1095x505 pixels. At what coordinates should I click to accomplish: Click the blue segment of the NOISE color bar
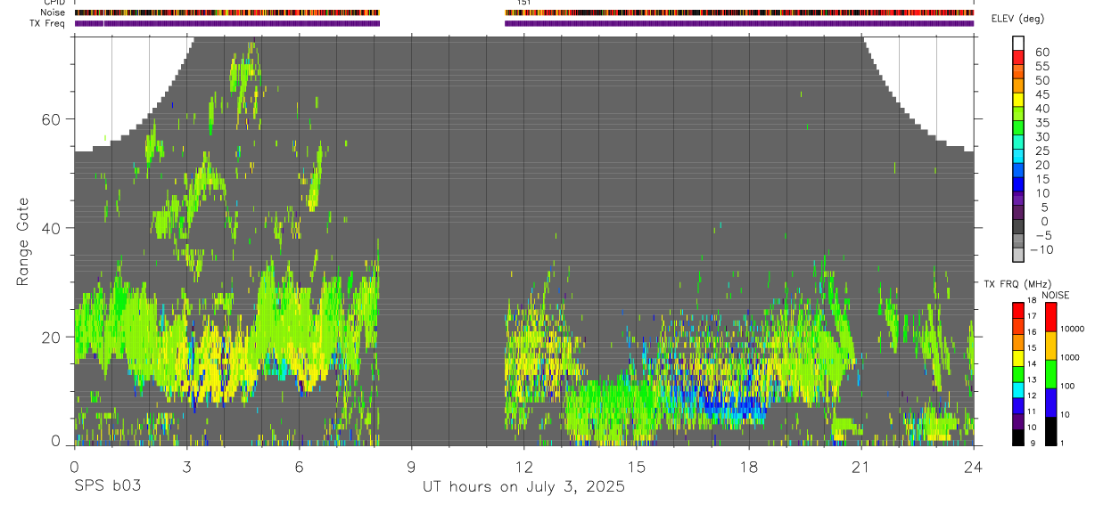click(x=1050, y=403)
